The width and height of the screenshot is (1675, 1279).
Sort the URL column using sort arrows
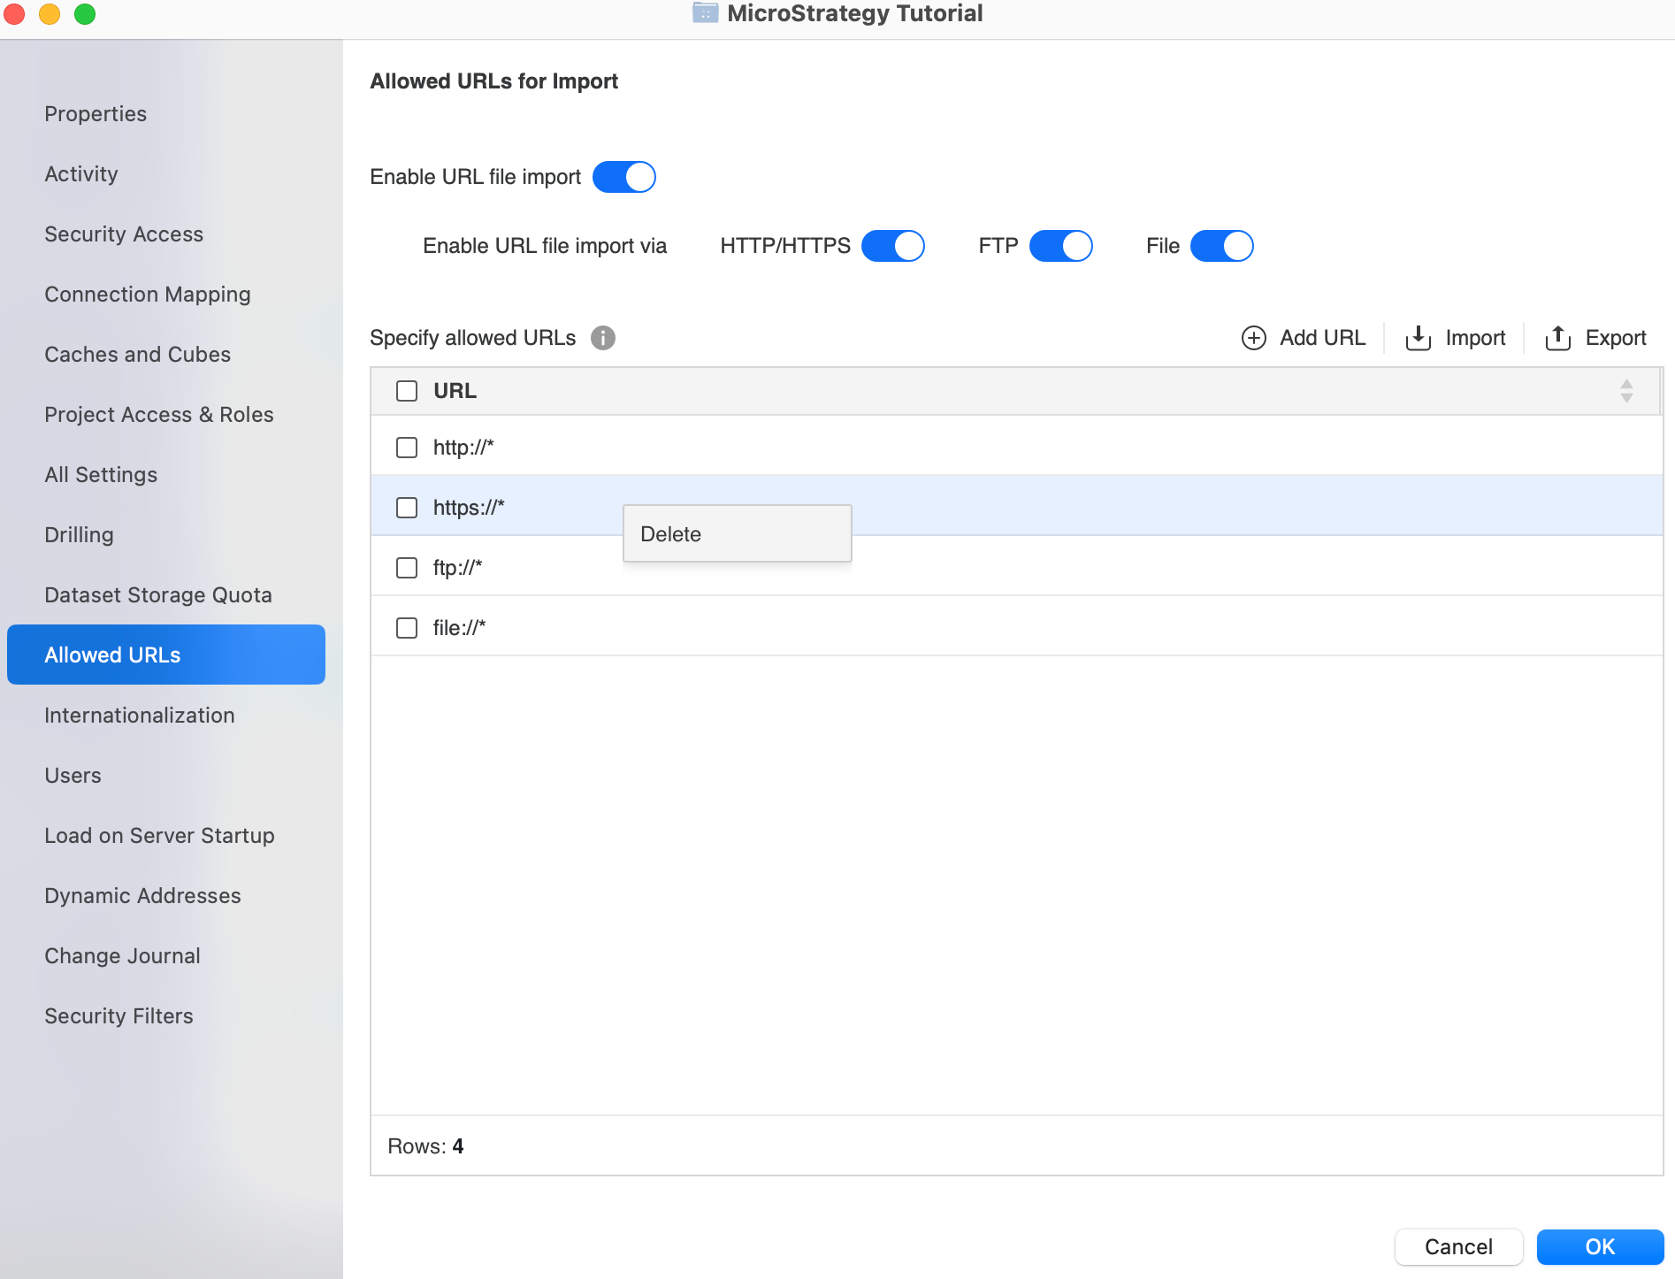click(x=1625, y=391)
